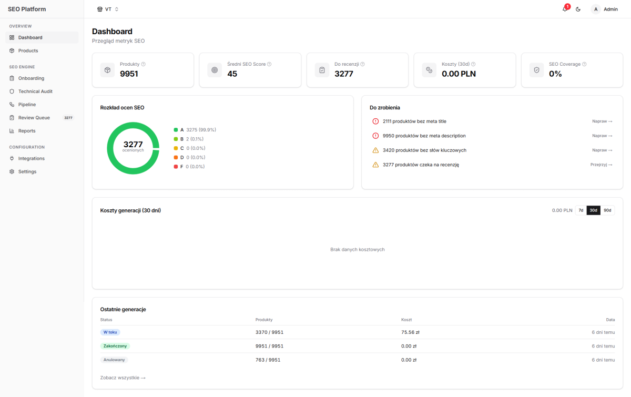Open the Admin account menu
The width and height of the screenshot is (631, 397).
[x=610, y=9]
